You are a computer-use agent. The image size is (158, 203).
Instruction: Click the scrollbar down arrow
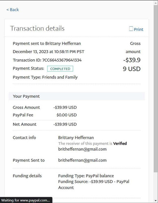tap(156, 201)
